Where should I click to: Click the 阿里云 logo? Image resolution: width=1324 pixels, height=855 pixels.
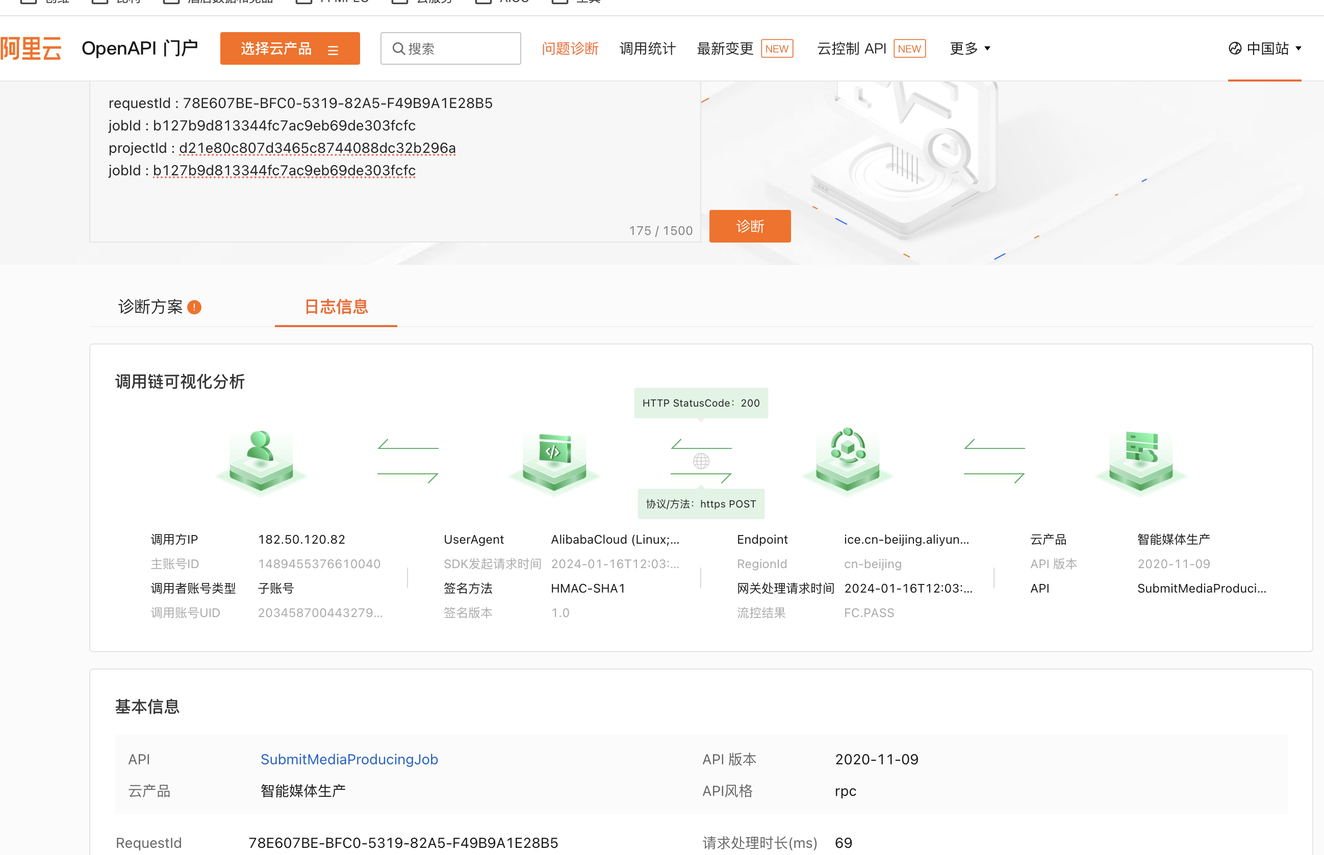(x=31, y=49)
